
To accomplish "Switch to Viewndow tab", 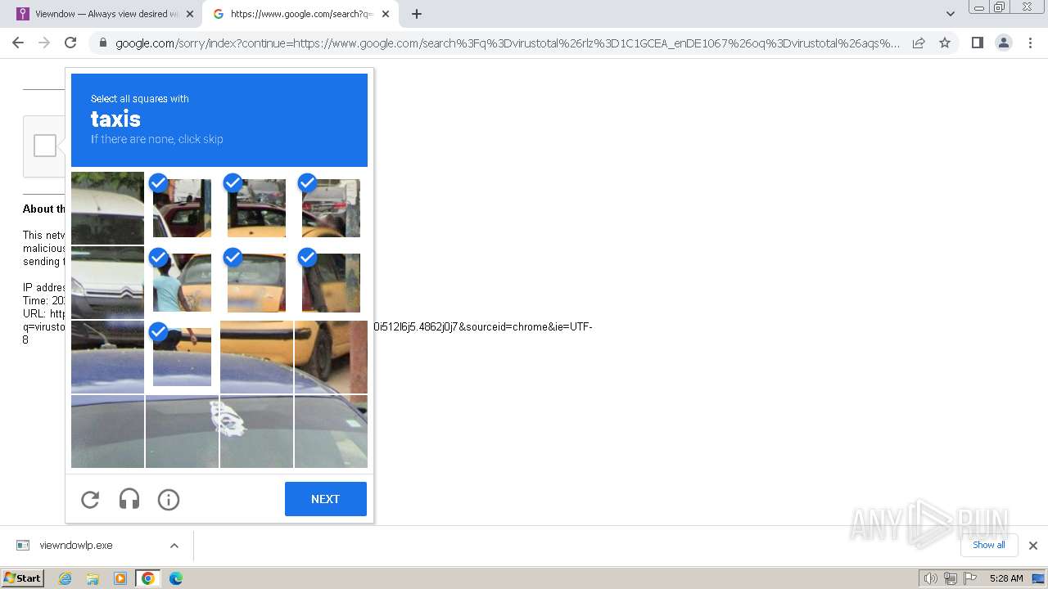I will click(106, 14).
